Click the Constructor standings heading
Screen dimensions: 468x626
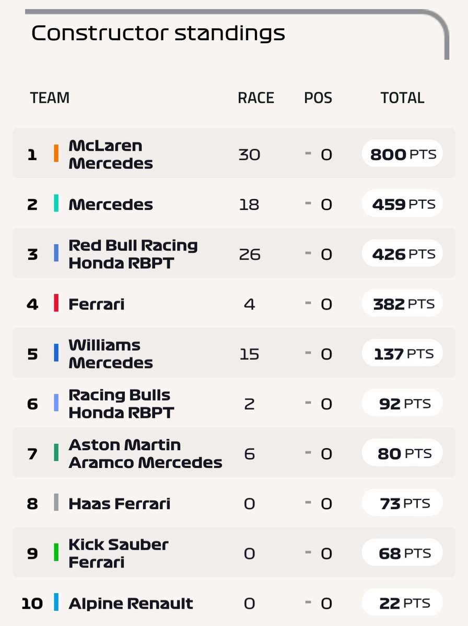coord(158,33)
